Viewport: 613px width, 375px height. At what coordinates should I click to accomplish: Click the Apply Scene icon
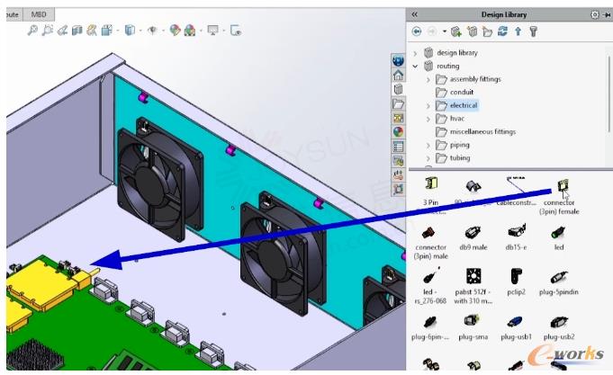[190, 30]
